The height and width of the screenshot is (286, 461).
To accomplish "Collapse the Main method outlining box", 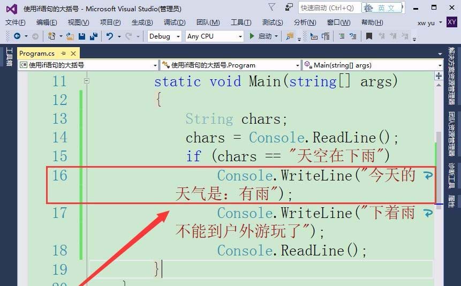I will pyautogui.click(x=86, y=81).
